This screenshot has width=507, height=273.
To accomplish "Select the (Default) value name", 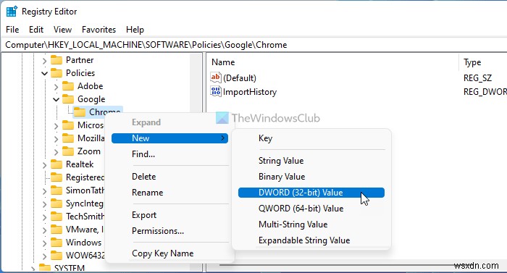I will 240,78.
